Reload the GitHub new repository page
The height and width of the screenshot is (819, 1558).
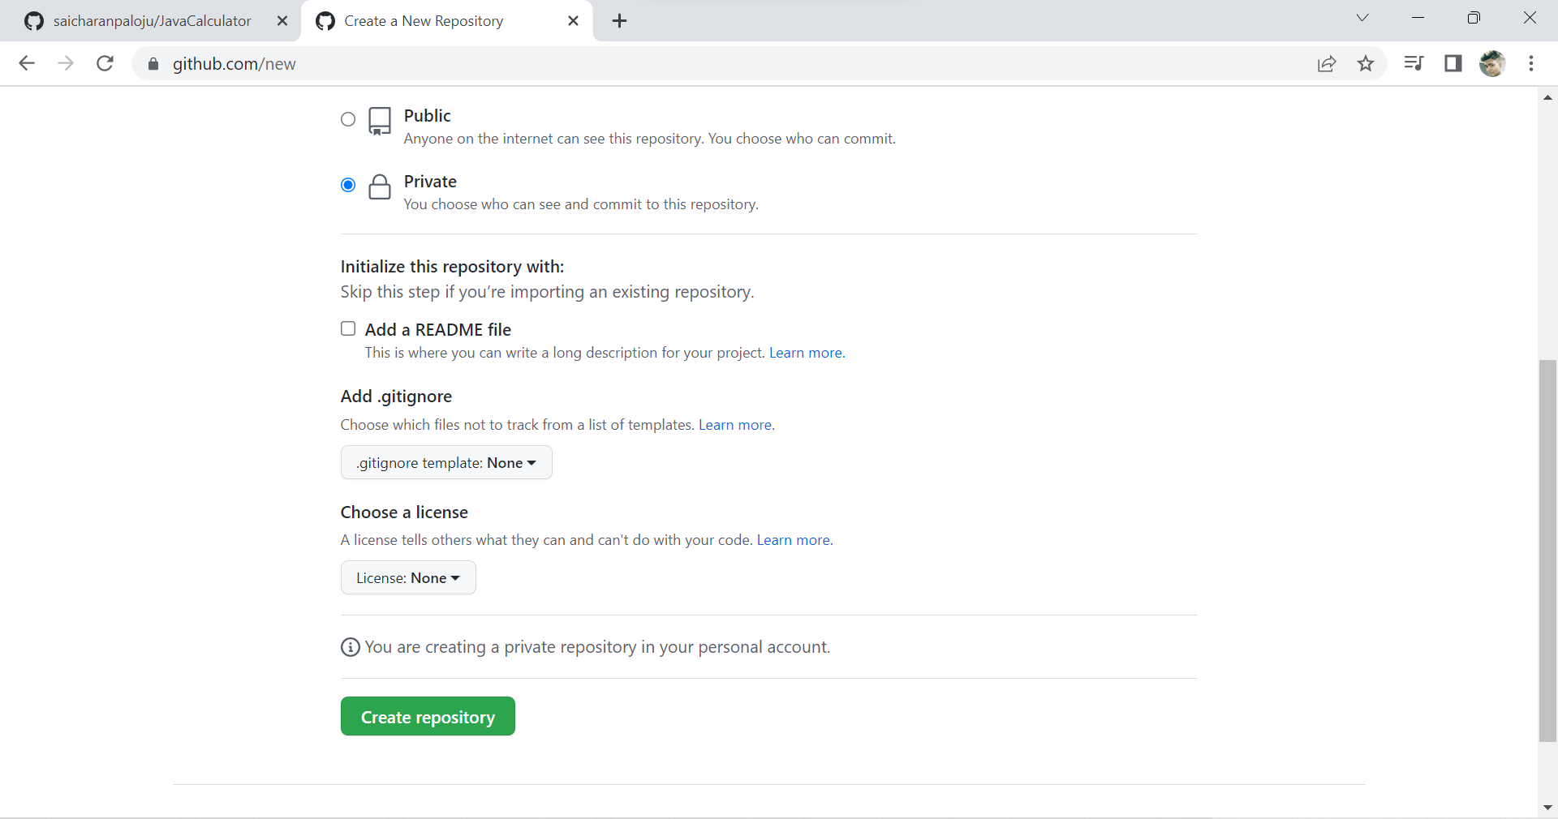pos(105,63)
